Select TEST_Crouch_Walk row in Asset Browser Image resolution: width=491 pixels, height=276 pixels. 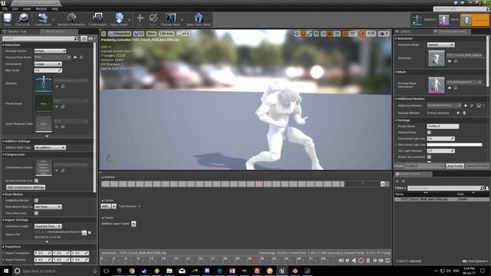441,199
